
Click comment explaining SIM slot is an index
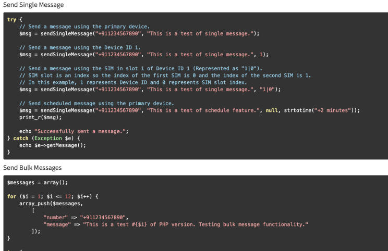coord(165,76)
